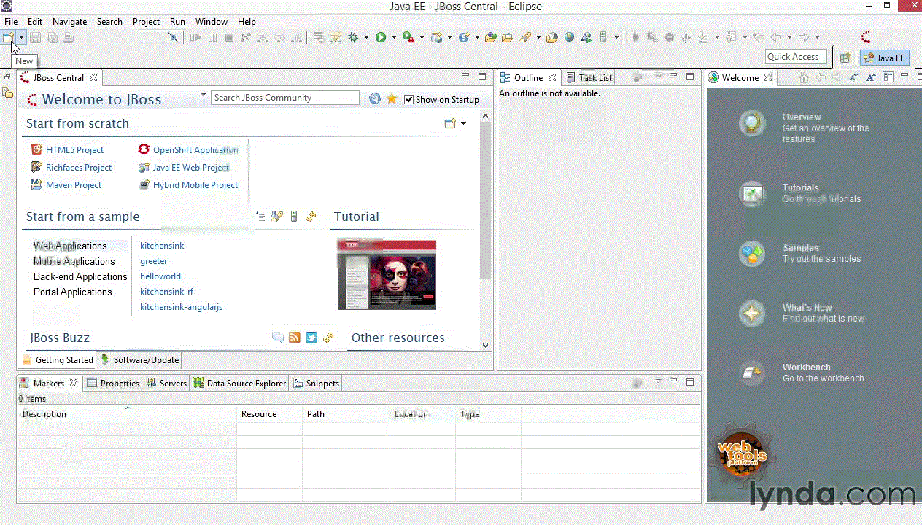
Task: Select the Java EE perspective button
Action: (x=885, y=58)
